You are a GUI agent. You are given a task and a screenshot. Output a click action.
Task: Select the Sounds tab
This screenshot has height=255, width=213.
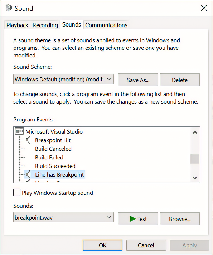[72, 25]
